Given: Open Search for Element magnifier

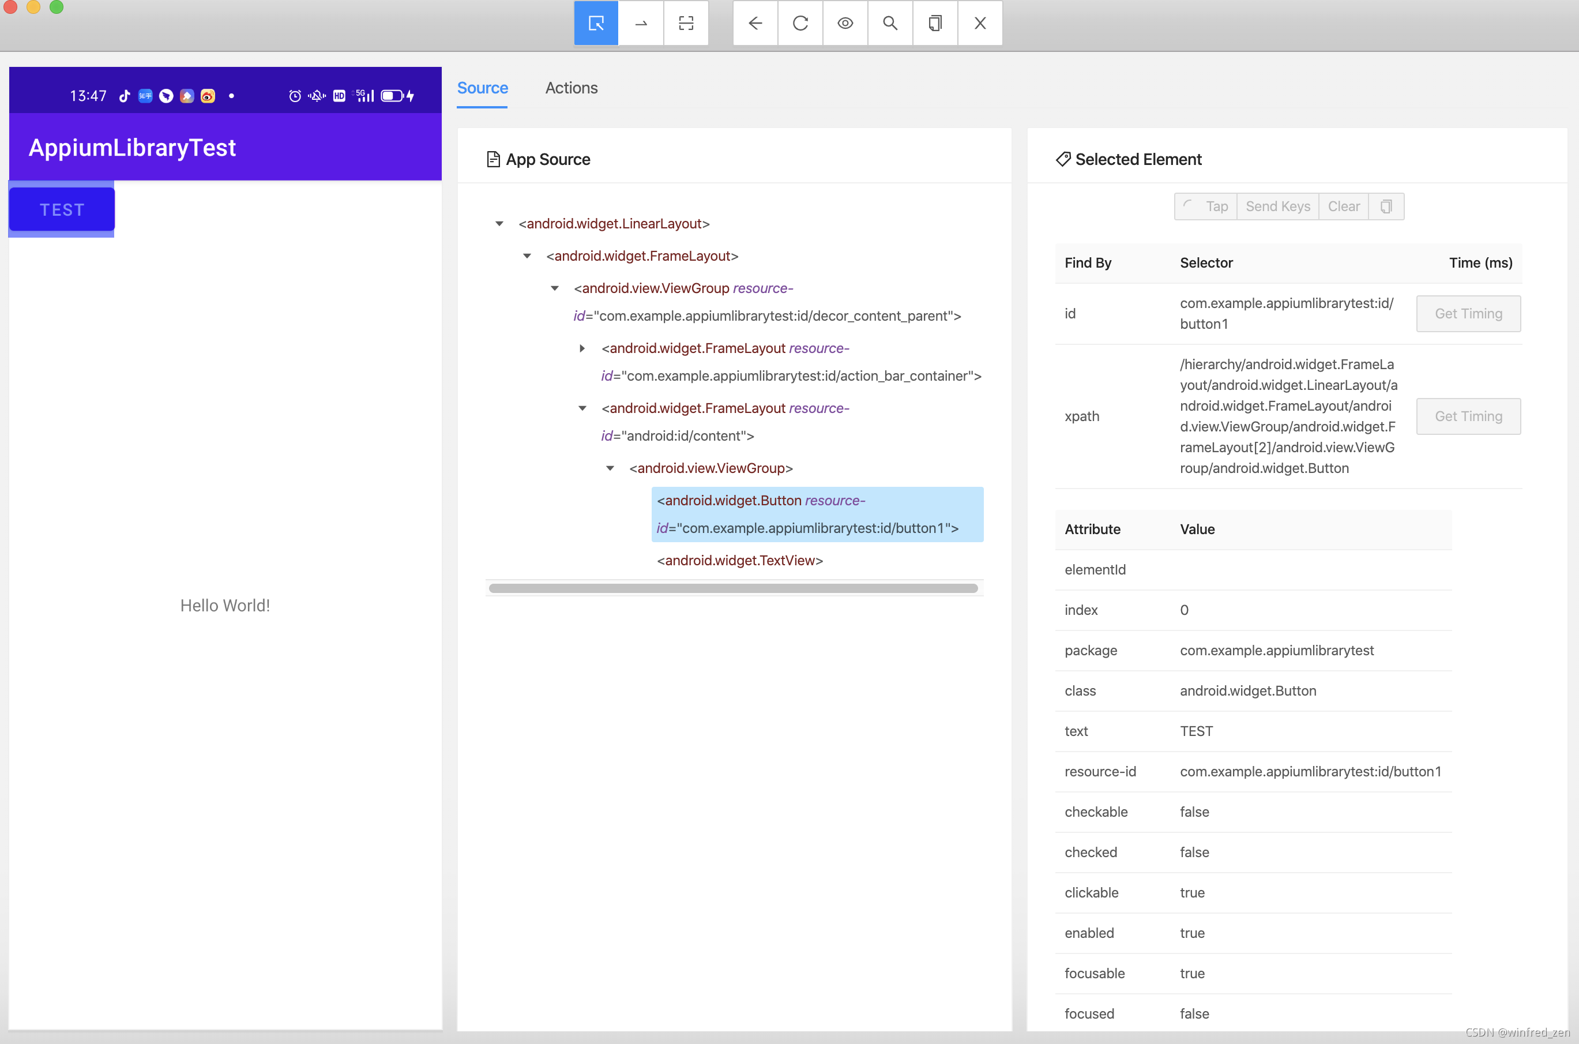Looking at the screenshot, I should coord(890,23).
